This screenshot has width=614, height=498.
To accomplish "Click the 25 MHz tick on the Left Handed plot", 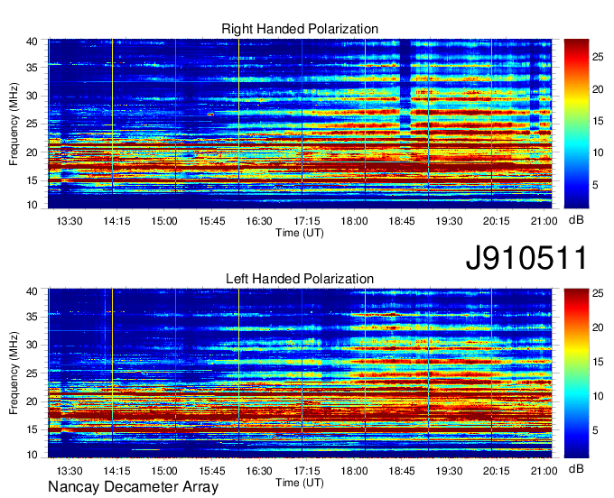I will pyautogui.click(x=32, y=373).
